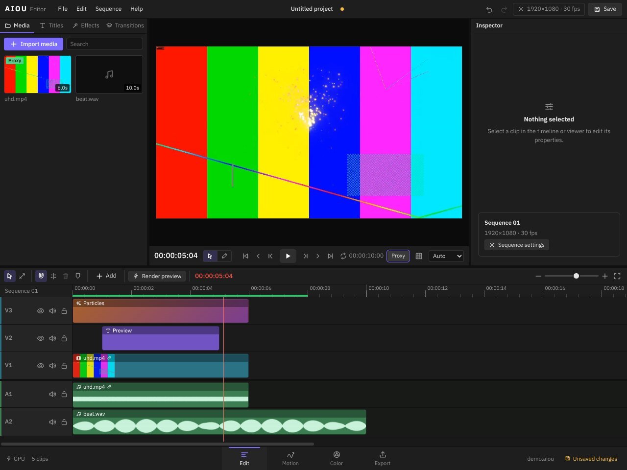Play the sequence preview

(288, 256)
